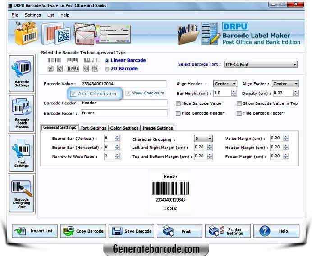Select last 2D barcode sample icon
This screenshot has width=312, height=256.
(95, 68)
